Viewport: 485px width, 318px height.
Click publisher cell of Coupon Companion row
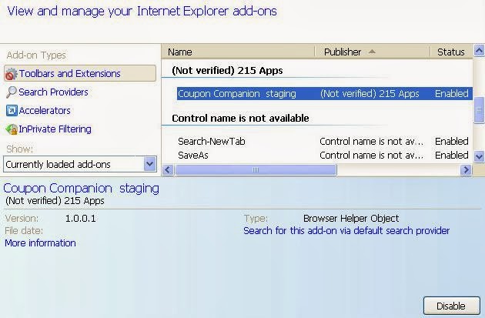370,94
